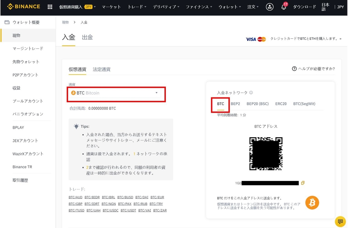This screenshot has width=348, height=228.
Task: Click the credit card BTC and ETH purchase link
Action: click(x=306, y=39)
